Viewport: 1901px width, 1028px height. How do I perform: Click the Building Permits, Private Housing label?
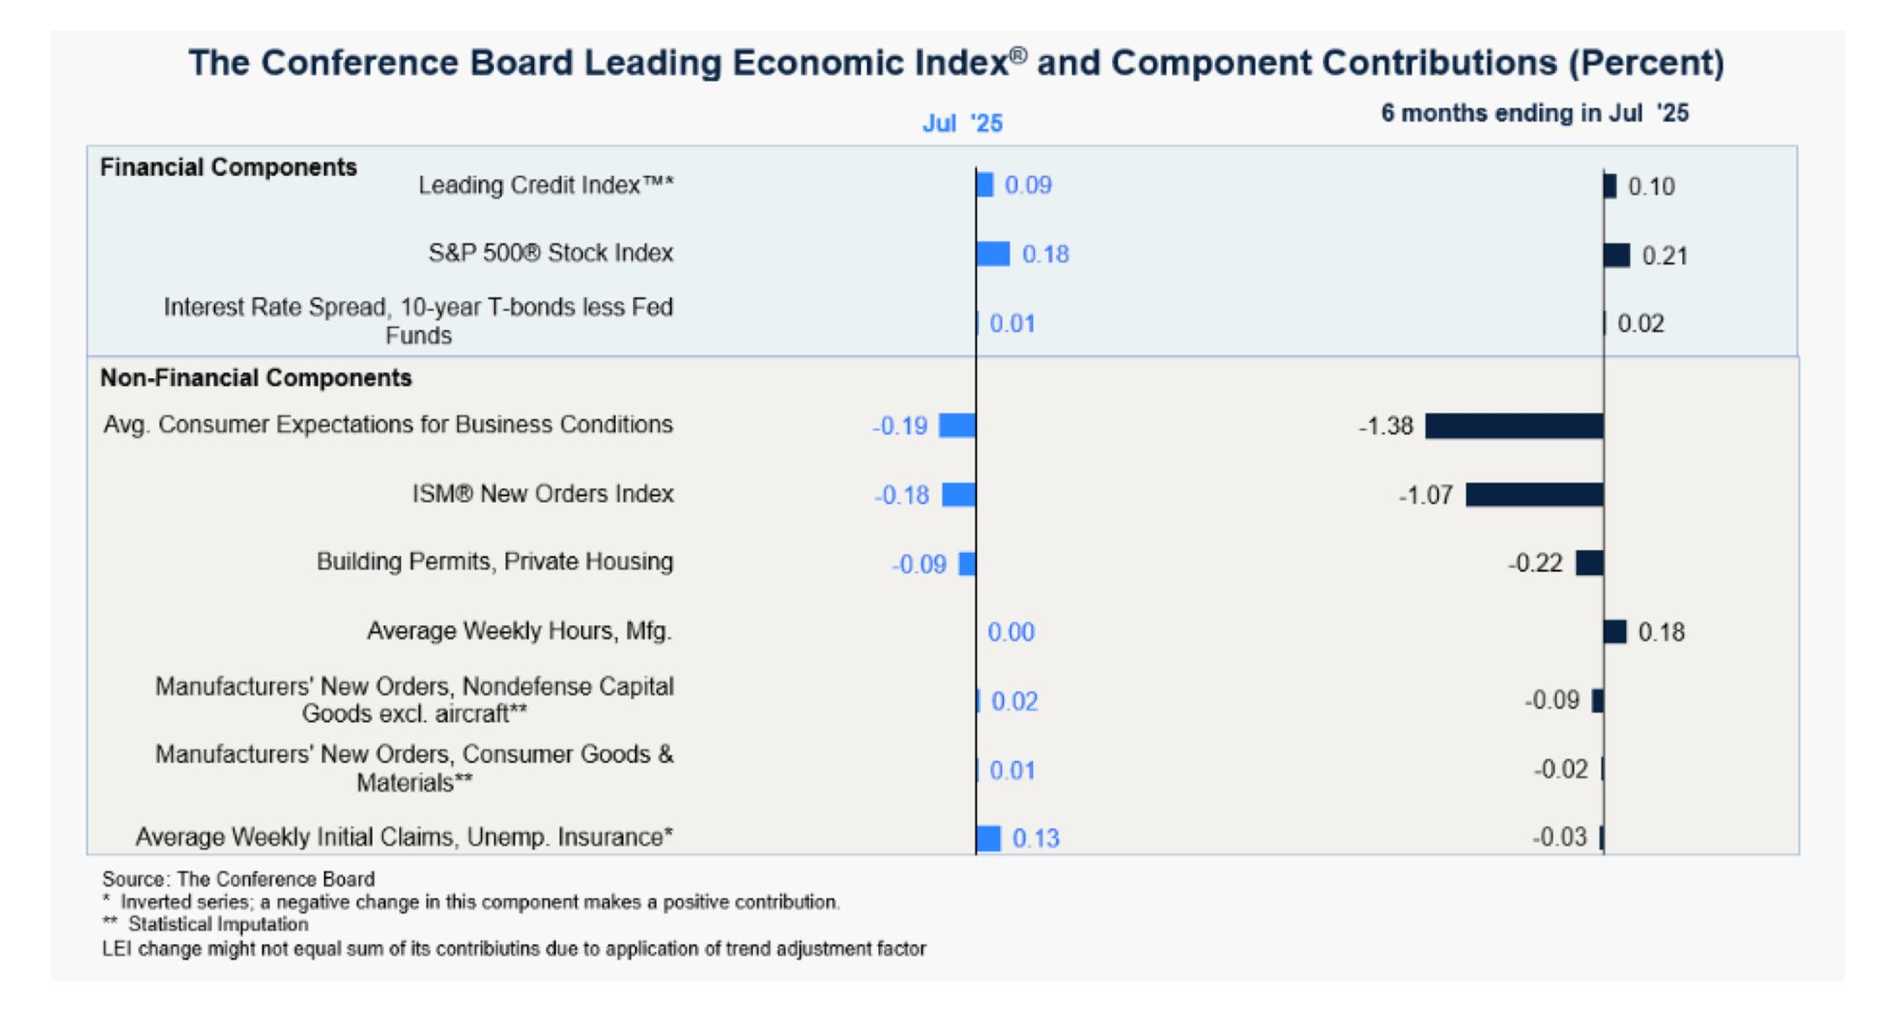pyautogui.click(x=494, y=562)
